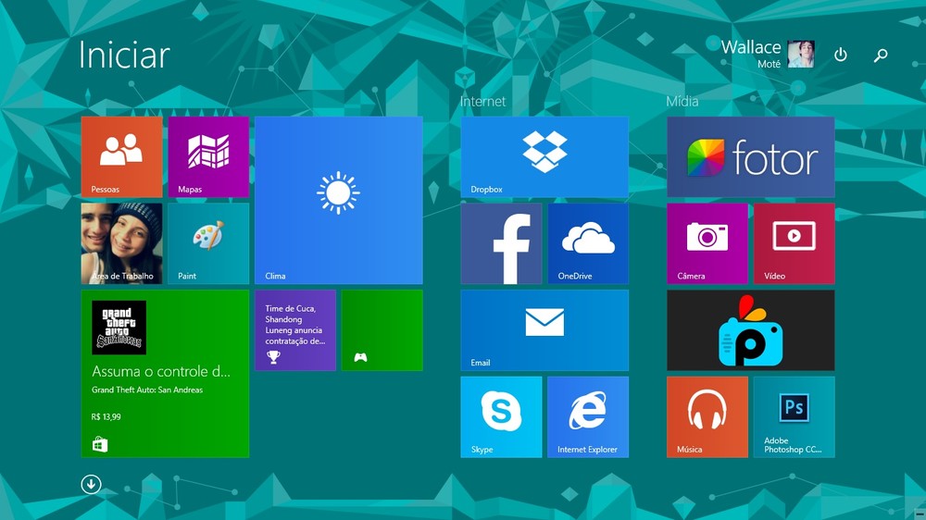The image size is (926, 520).
Task: Open the Clima weather tile
Action: pyautogui.click(x=338, y=200)
